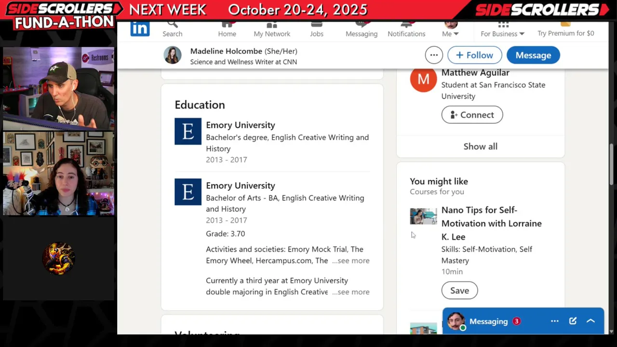Compose new message icon in Messaging bar
The image size is (617, 347).
tap(573, 321)
